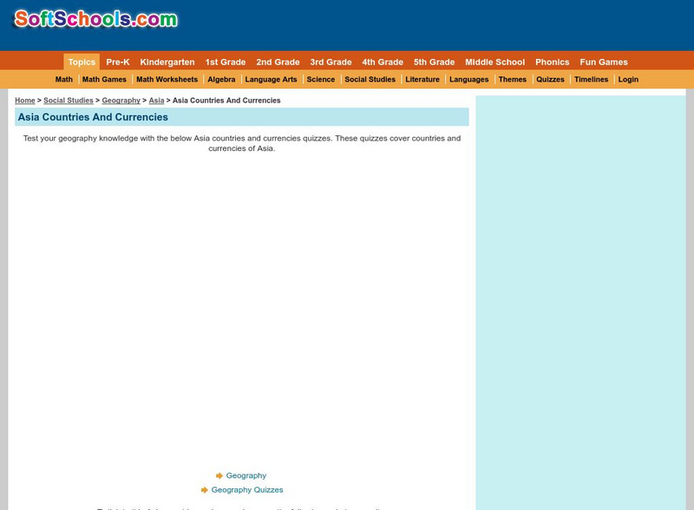The height and width of the screenshot is (510, 694).
Task: Select the Kindergarten tab
Action: pyautogui.click(x=167, y=62)
